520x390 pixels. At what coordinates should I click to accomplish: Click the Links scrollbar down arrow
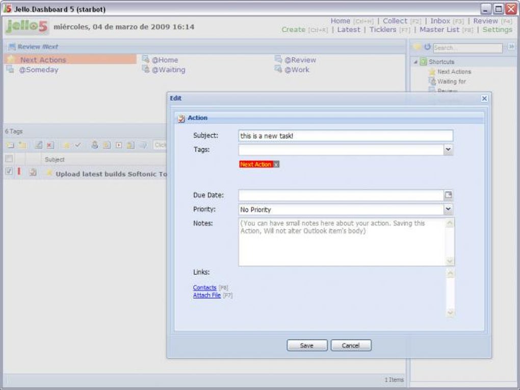coord(450,312)
